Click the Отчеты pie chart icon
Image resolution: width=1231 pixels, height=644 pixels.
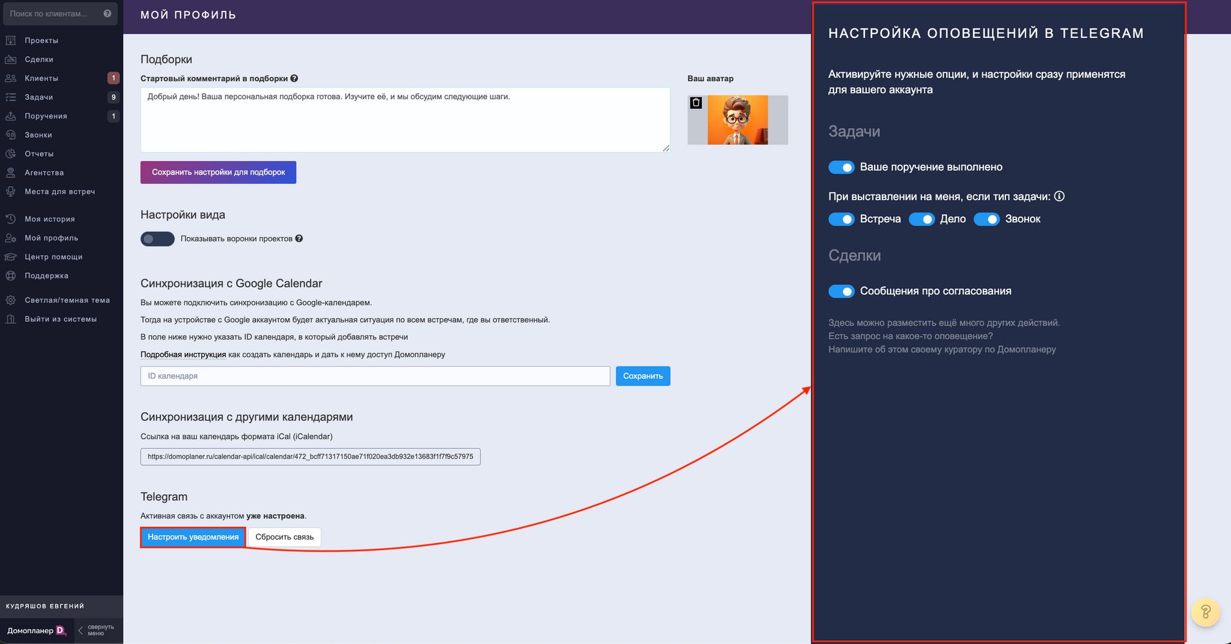click(10, 154)
